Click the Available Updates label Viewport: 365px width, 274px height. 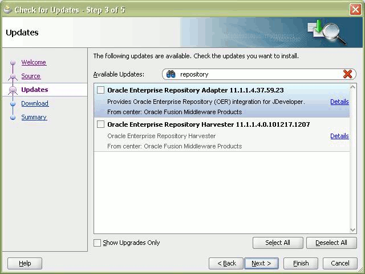coord(119,74)
